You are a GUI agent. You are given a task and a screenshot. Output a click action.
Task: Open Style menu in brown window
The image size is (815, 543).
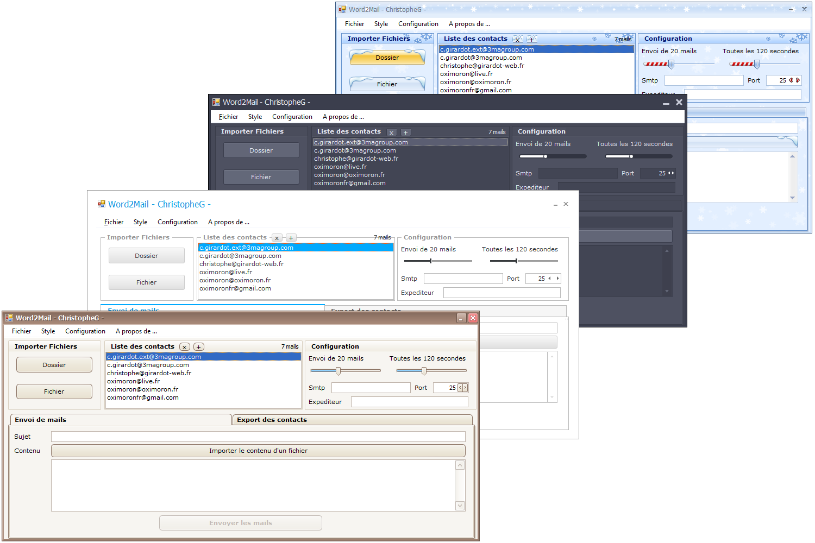[48, 331]
